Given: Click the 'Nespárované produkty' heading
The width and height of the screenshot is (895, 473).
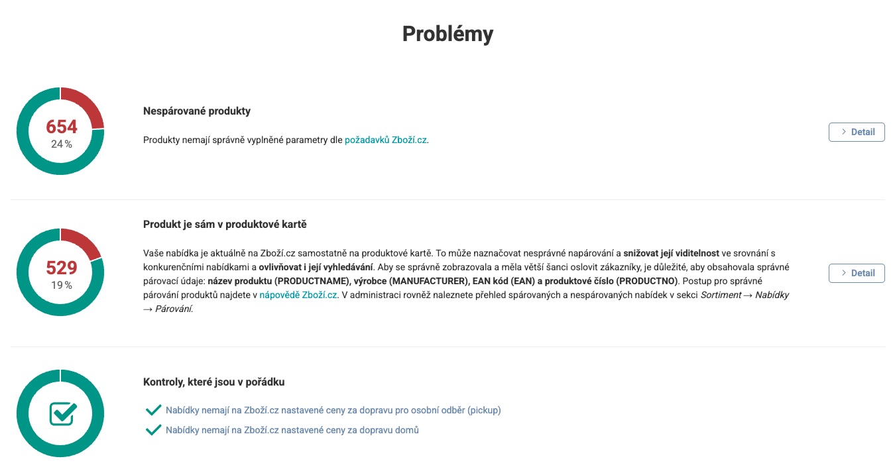Looking at the screenshot, I should (x=197, y=111).
